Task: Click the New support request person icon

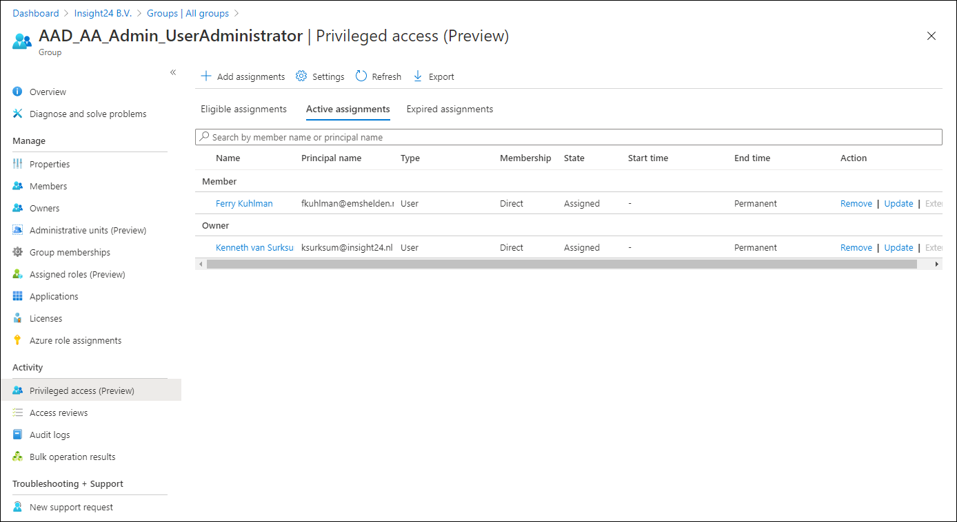Action: coord(18,507)
